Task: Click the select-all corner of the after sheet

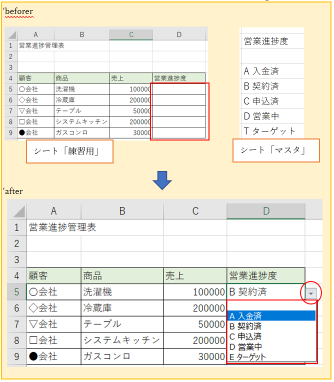Action: [x=16, y=210]
